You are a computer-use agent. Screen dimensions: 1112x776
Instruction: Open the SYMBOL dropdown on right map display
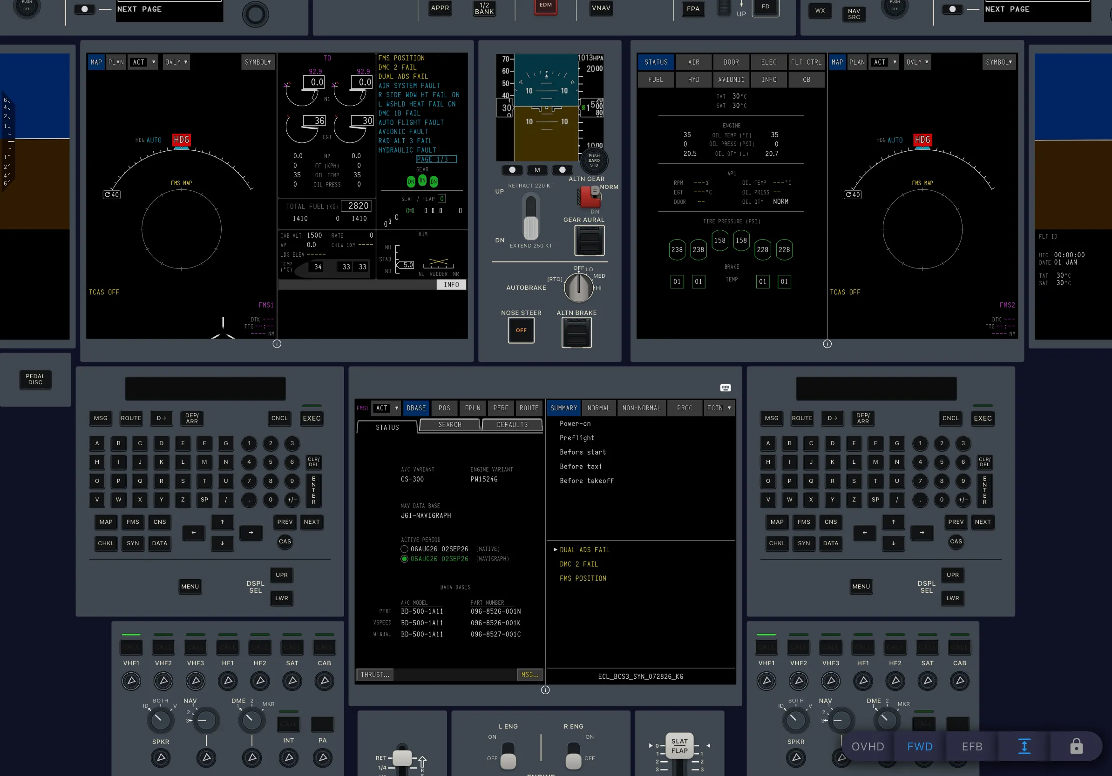tap(999, 62)
